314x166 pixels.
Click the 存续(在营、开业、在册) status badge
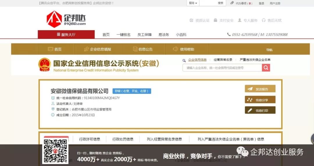click(132, 91)
